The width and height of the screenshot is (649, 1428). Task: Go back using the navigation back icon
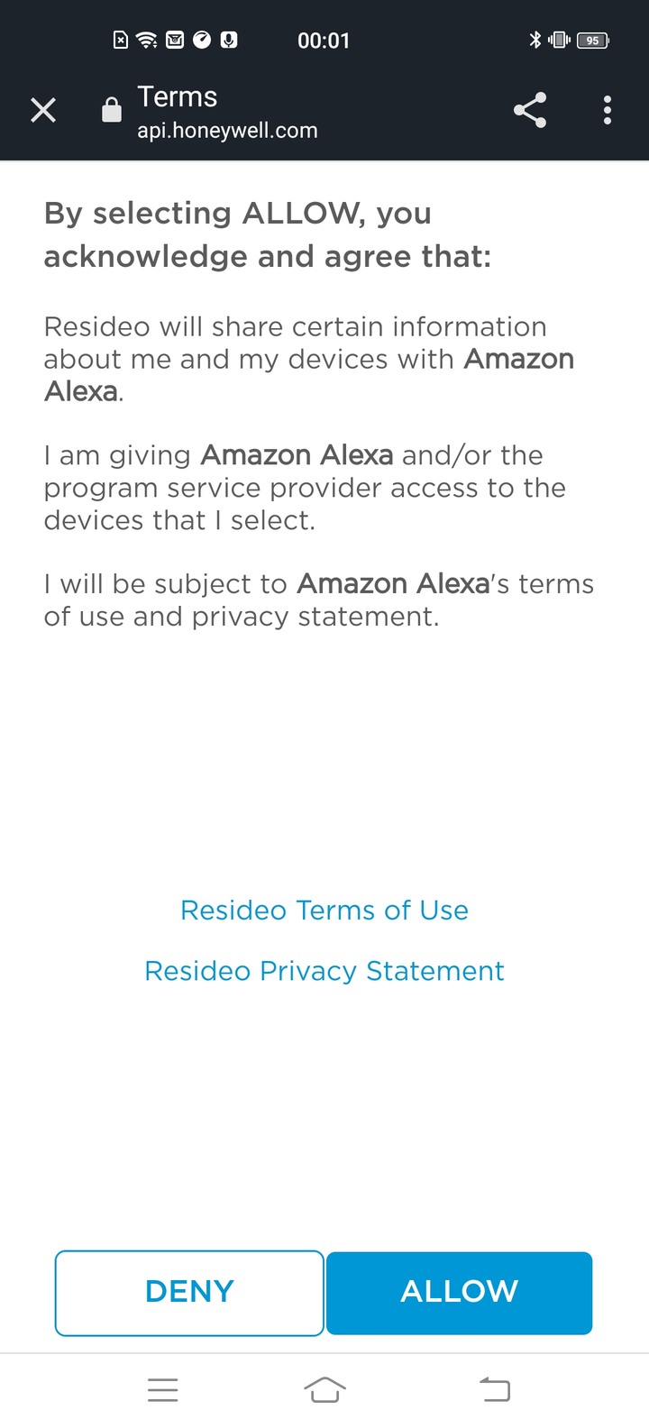click(494, 1389)
